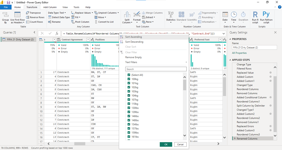Click the Statistics icon
Image resolution: width=282 pixels, height=150 pixels.
pyautogui.click(x=171, y=15)
